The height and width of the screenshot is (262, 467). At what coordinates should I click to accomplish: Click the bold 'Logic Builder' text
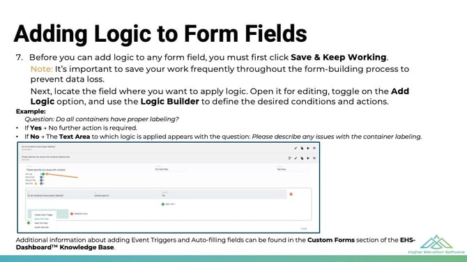(169, 102)
